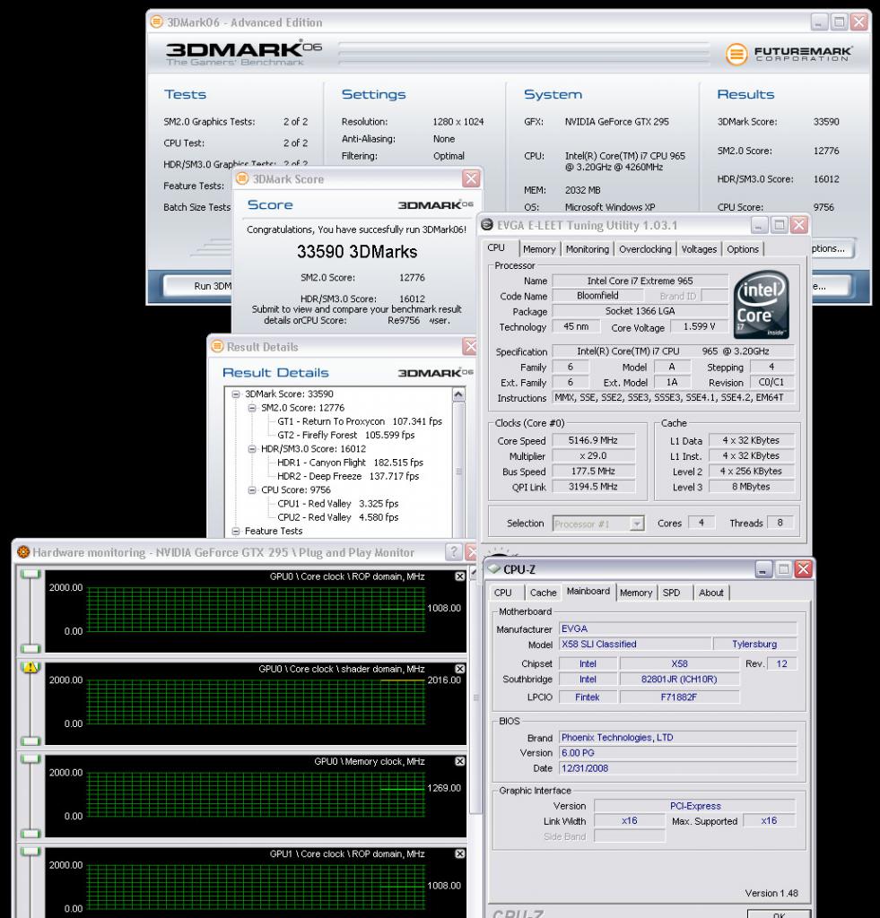This screenshot has height=918, width=880.
Task: Select the GT1 - Return To Proxycon row
Action: 360,421
